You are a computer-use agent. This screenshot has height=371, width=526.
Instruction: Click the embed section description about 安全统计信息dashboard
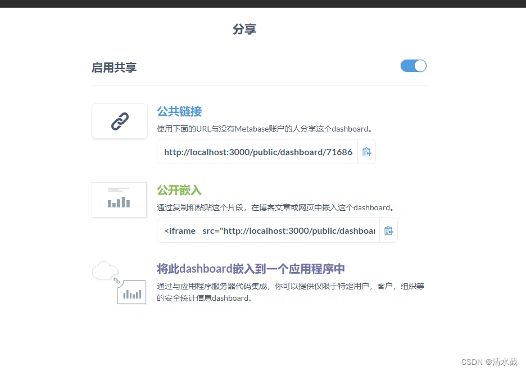point(291,292)
